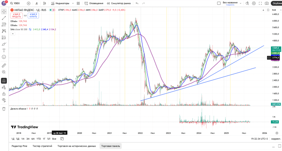The height and width of the screenshot is (151, 282).
Task: Set the range to 6М
Action: (33, 139)
